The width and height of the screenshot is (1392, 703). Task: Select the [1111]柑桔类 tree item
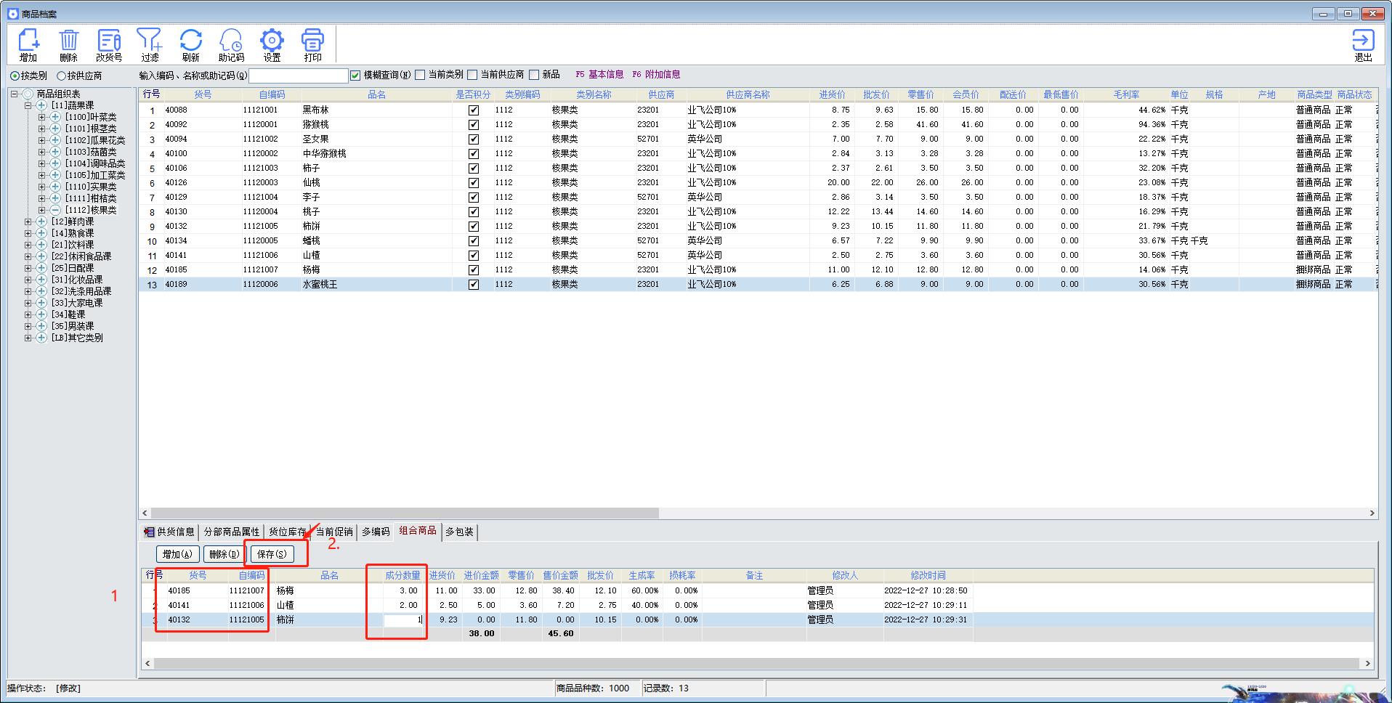pos(91,198)
